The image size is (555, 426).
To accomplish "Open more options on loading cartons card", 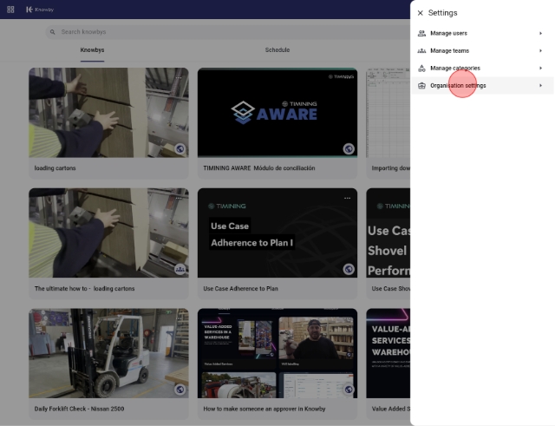I will tap(179, 77).
